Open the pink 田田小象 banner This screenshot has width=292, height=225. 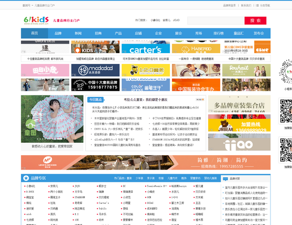click(x=45, y=70)
